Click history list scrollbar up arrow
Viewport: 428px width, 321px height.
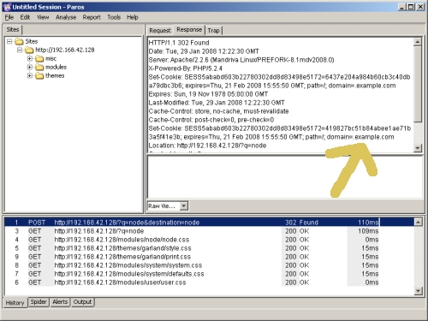pos(418,222)
